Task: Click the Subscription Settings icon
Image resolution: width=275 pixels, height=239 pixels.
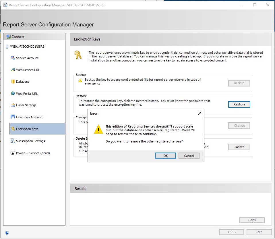Action: [x=13, y=141]
